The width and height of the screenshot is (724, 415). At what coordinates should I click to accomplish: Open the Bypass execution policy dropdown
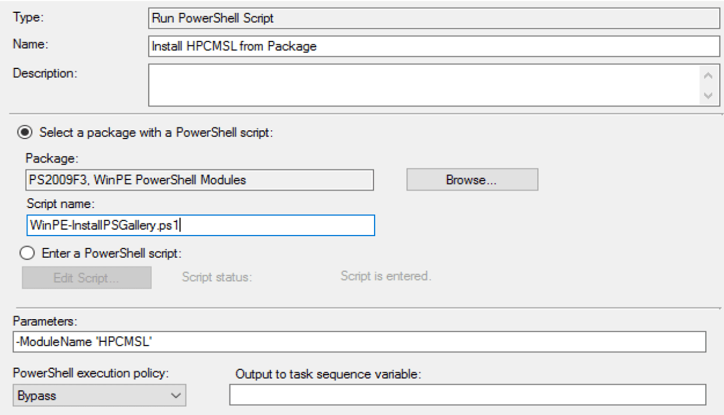[x=99, y=396]
